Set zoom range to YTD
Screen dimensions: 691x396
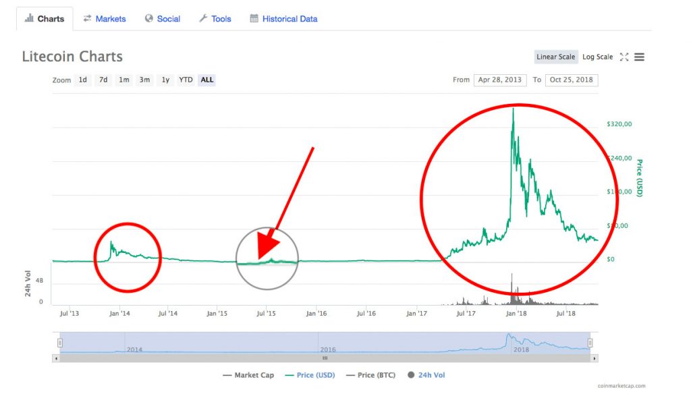coord(186,80)
